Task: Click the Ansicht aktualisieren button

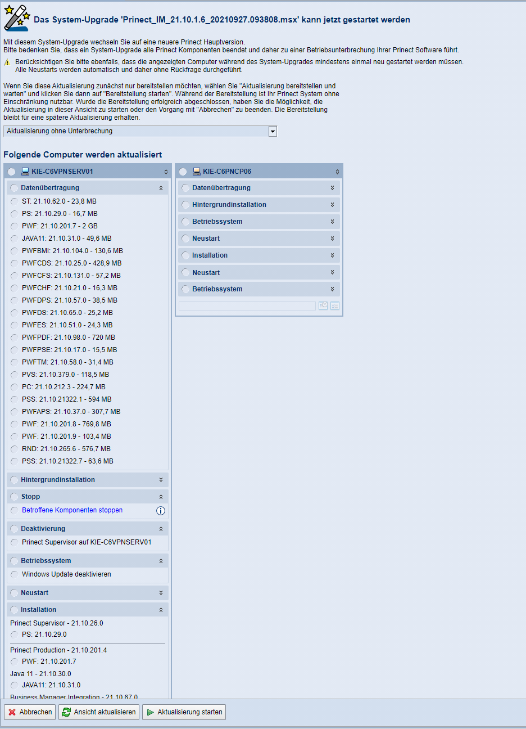Action: [x=99, y=712]
